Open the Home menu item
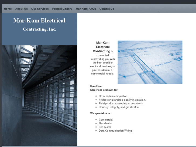 pyautogui.click(x=8, y=9)
